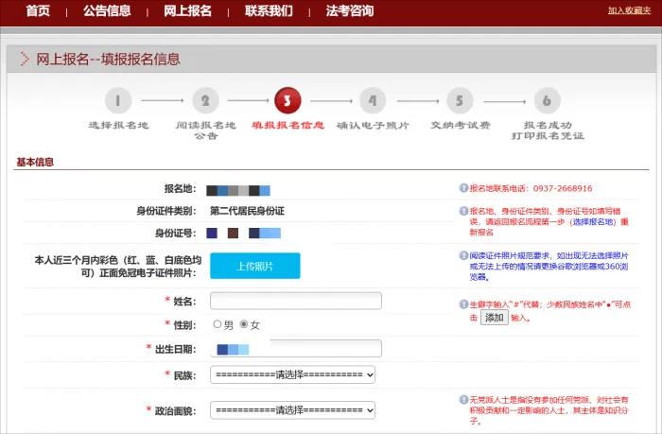662x434 pixels.
Task: Open the 民族 dropdown list
Action: pyautogui.click(x=293, y=375)
